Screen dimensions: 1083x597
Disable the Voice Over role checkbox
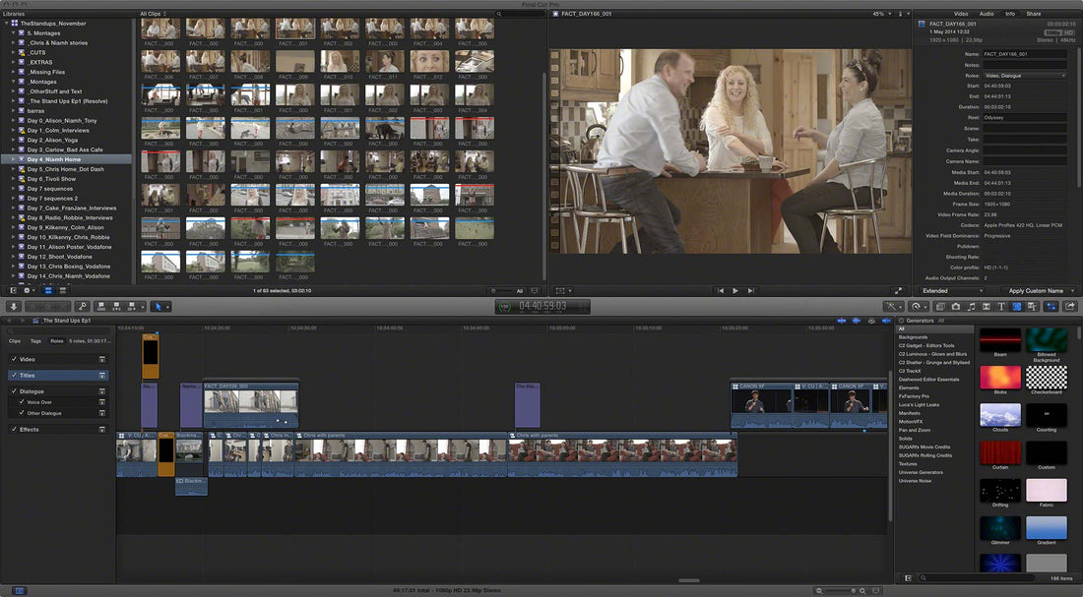pyautogui.click(x=22, y=401)
